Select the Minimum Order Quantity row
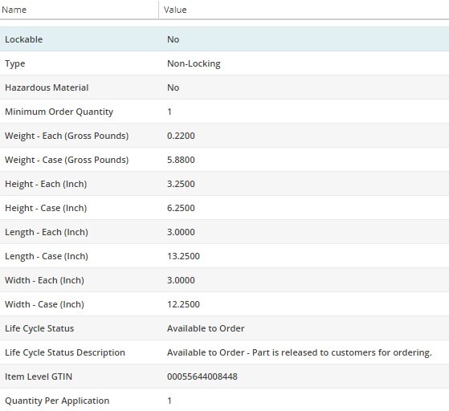 point(225,112)
